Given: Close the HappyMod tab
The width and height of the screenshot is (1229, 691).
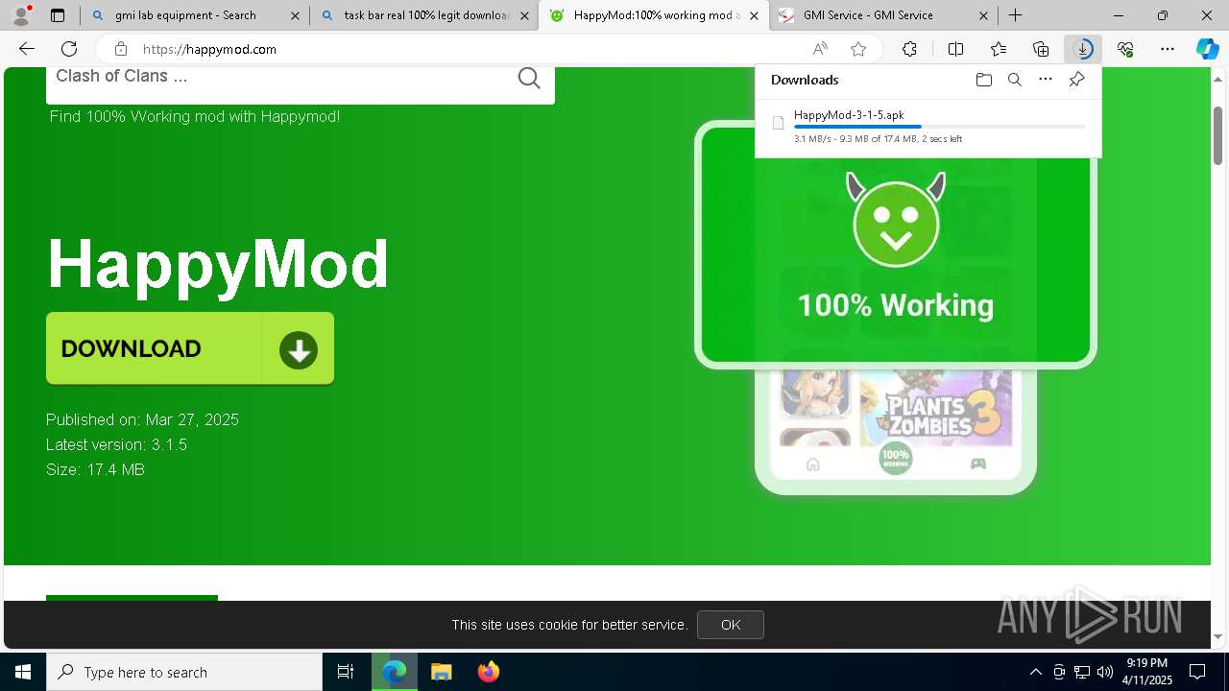Looking at the screenshot, I should click(x=755, y=15).
